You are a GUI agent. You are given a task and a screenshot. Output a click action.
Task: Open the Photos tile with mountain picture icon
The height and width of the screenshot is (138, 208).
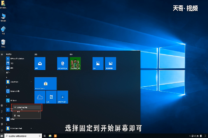coord(98,63)
